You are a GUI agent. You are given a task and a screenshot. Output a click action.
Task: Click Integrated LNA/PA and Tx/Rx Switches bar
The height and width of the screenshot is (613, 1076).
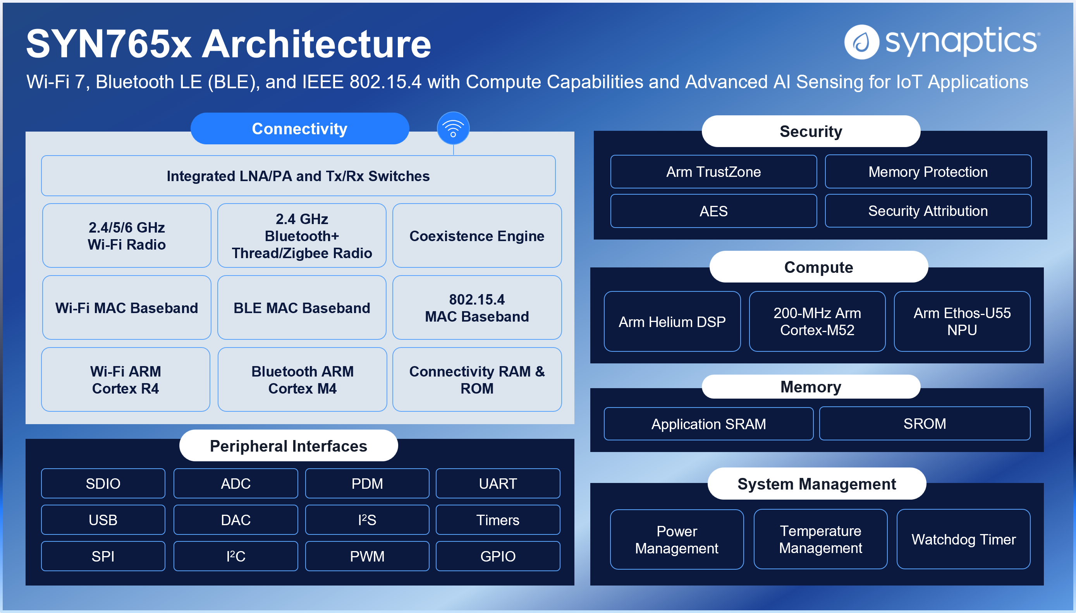298,176
